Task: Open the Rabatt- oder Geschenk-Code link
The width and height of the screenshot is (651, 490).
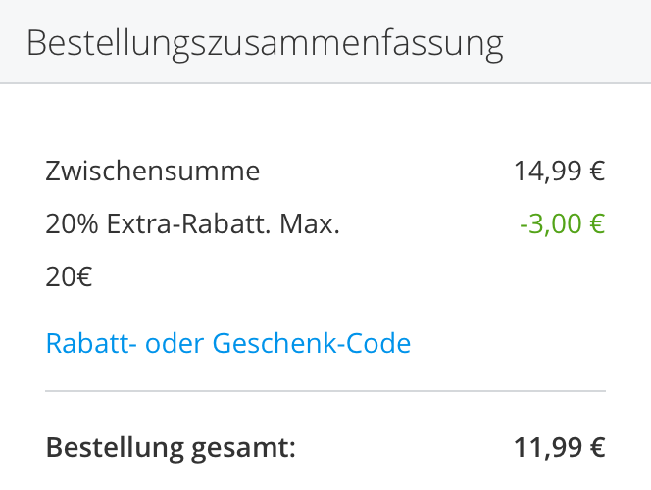Action: click(x=227, y=344)
